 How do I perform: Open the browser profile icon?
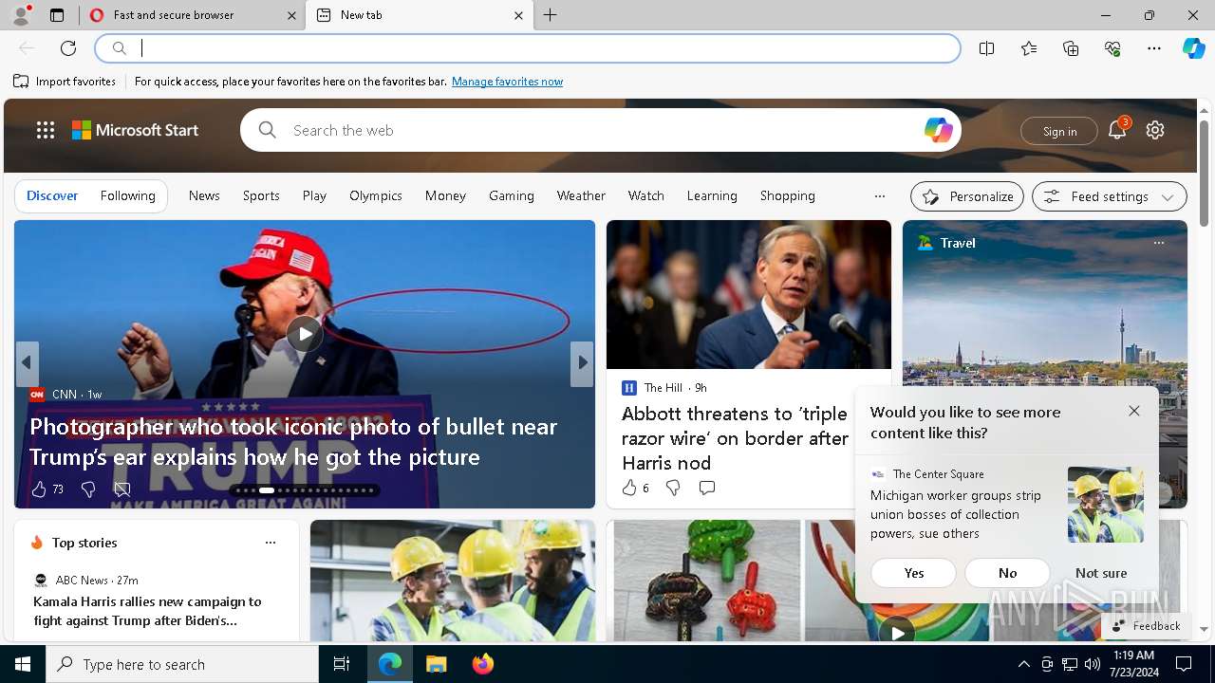[21, 15]
